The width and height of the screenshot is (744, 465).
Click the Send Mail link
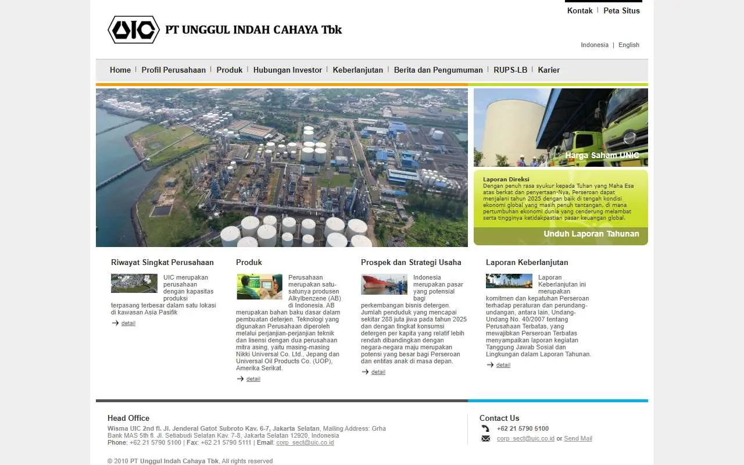(578, 439)
